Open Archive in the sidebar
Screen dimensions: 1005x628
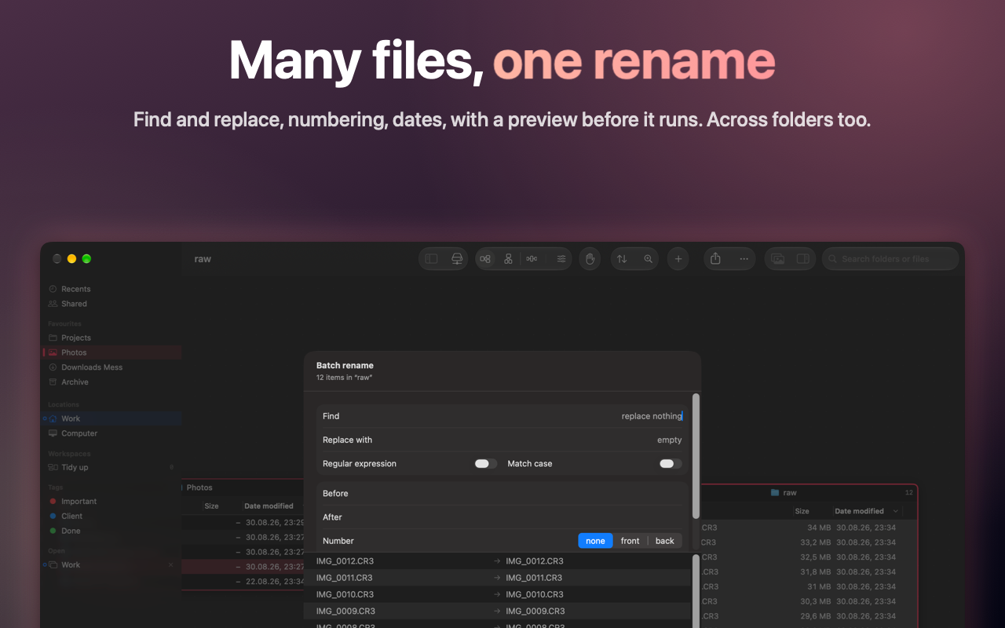(x=111, y=382)
